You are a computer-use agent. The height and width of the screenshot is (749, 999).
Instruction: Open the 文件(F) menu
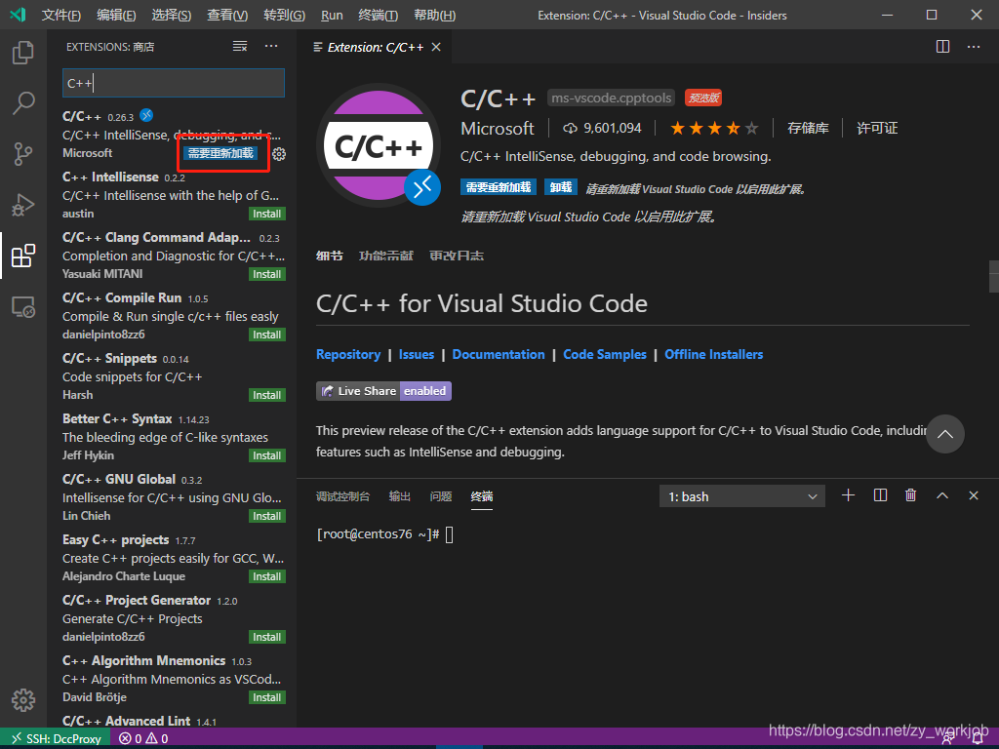tap(61, 15)
